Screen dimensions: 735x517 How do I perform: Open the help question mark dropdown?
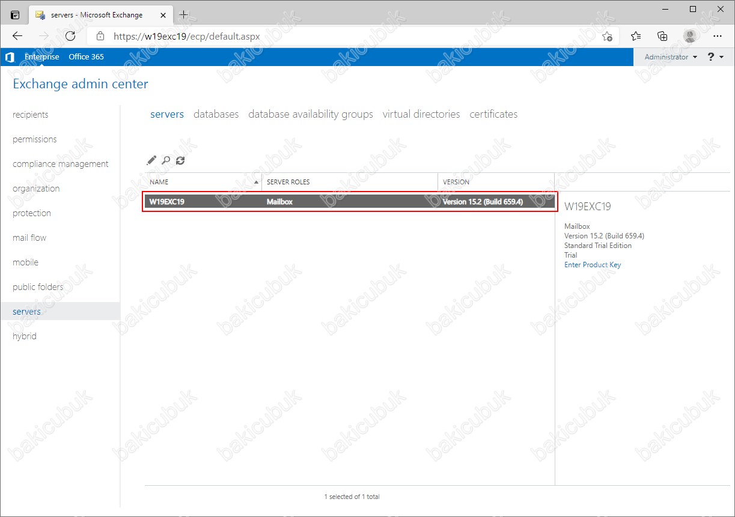tap(715, 57)
